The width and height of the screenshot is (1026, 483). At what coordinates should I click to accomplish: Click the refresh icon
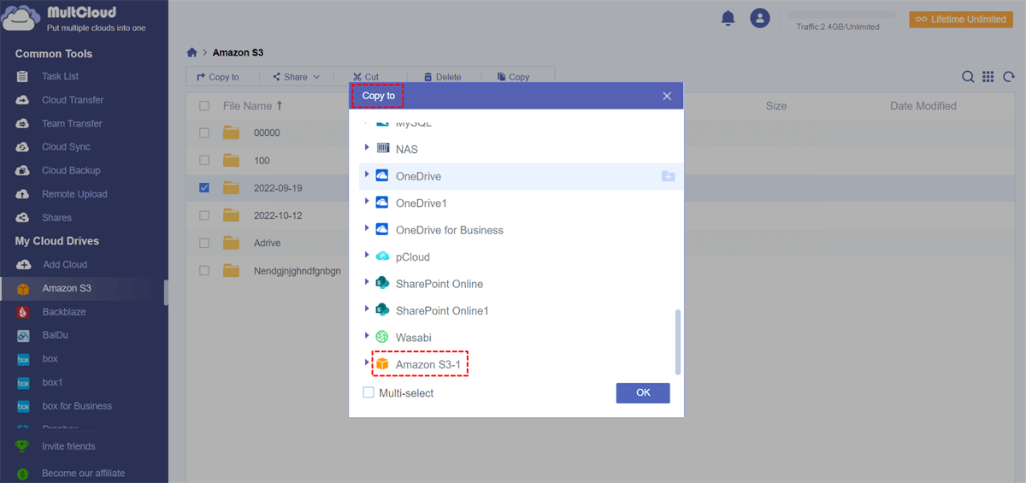click(x=1008, y=77)
